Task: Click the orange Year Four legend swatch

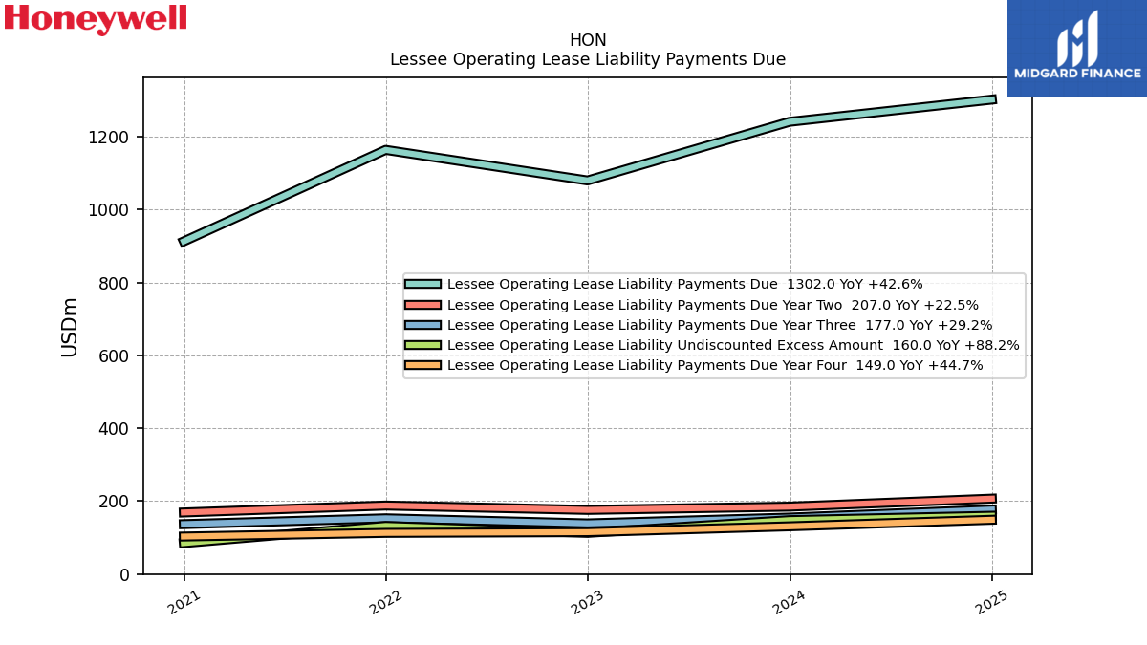Action: point(422,365)
